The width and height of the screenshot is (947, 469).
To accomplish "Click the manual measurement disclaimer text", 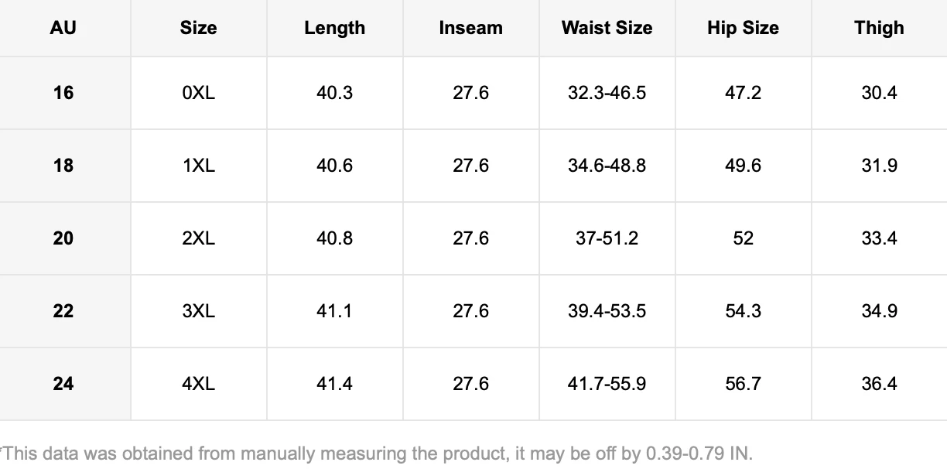I will click(376, 454).
